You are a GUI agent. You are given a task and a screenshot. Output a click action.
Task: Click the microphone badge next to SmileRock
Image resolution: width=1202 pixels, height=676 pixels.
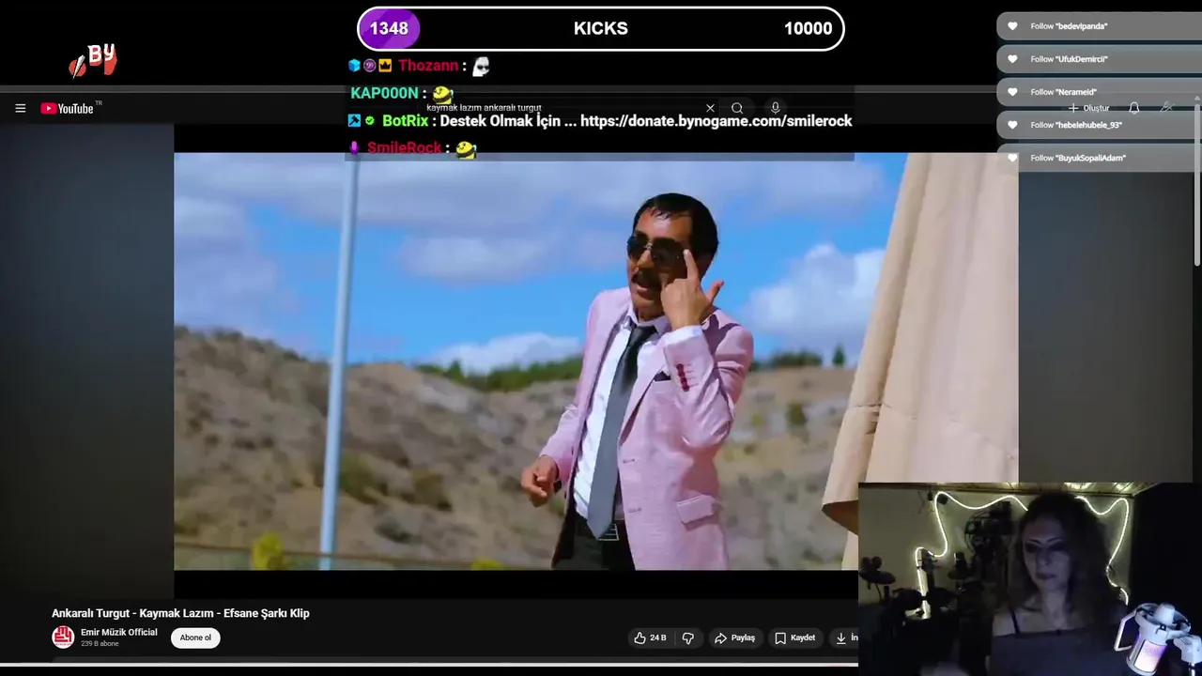click(354, 148)
